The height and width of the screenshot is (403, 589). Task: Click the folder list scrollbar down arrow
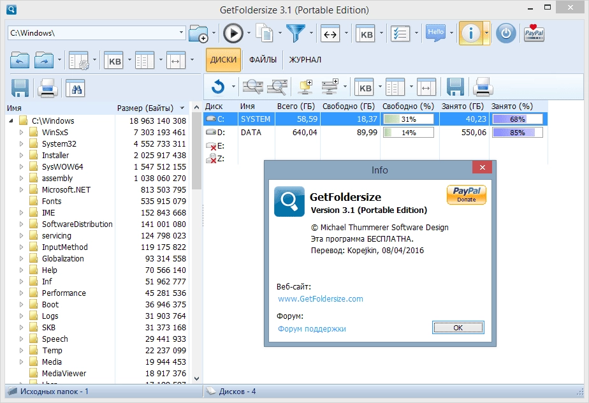click(x=196, y=378)
